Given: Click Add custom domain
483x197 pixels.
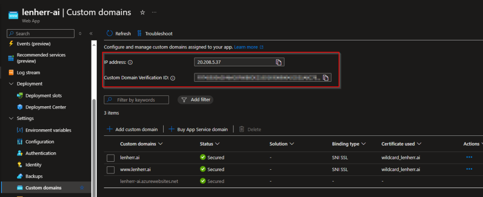Looking at the screenshot, I should coord(132,129).
